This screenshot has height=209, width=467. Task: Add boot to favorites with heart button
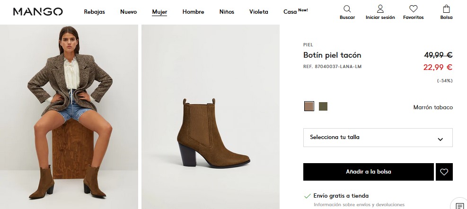click(x=444, y=172)
